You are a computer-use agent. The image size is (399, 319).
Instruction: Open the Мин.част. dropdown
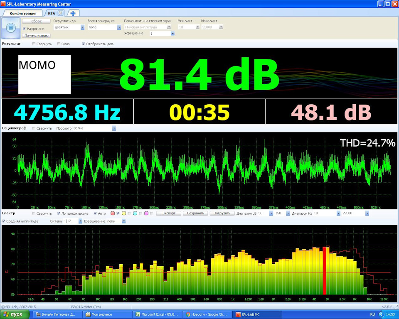coord(197,27)
